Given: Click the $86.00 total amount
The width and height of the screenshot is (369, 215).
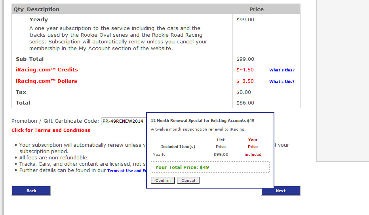Looking at the screenshot, I should [245, 103].
